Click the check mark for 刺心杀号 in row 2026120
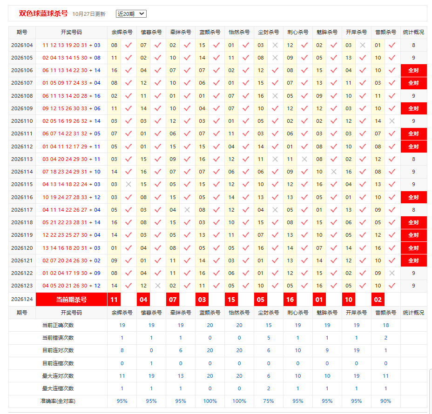 (304, 248)
